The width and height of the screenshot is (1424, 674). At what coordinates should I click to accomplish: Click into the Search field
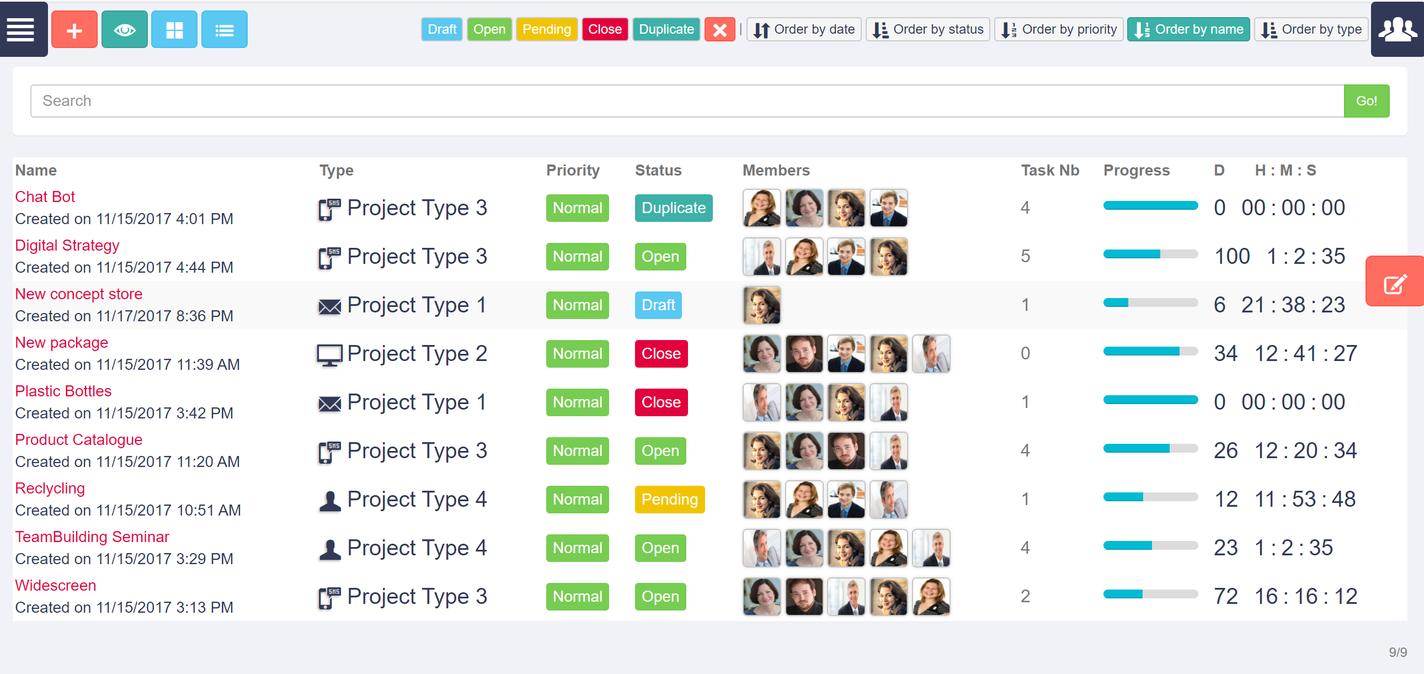click(687, 100)
